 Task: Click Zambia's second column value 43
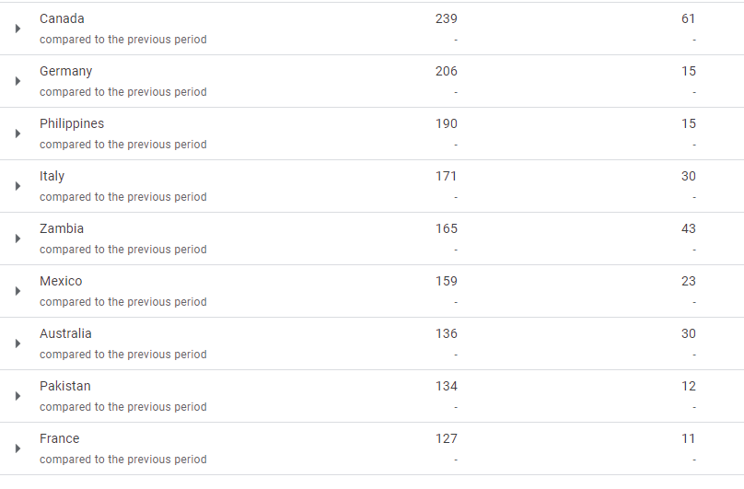[689, 228]
